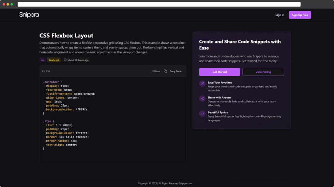Click the red close window dot
Viewport: 334px width, 187px height.
point(4,4)
